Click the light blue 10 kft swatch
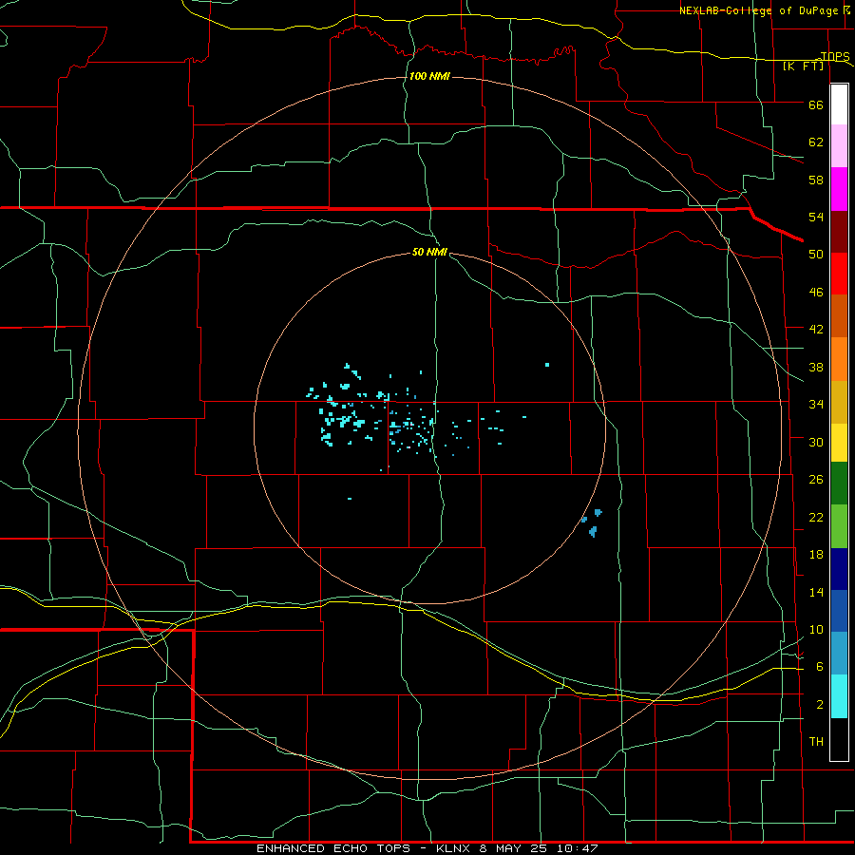Viewport: 855px width, 855px height. [x=839, y=654]
